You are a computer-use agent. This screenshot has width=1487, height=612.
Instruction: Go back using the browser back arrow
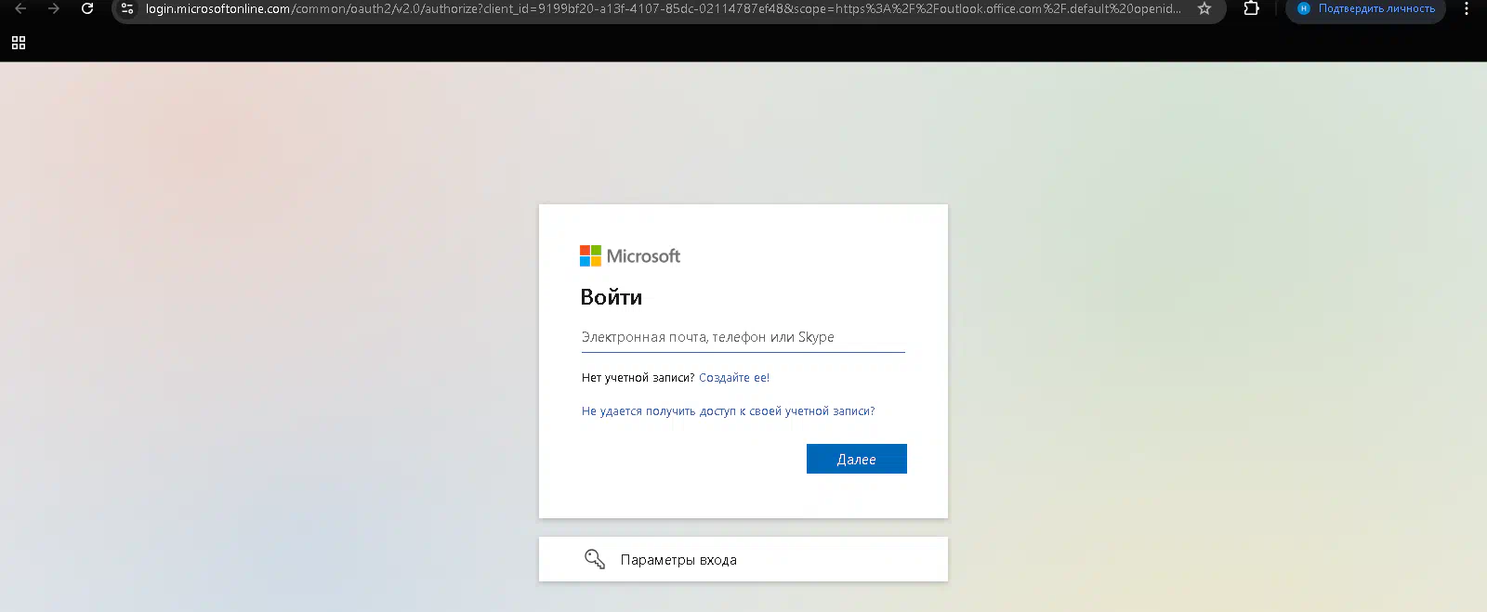pyautogui.click(x=20, y=8)
